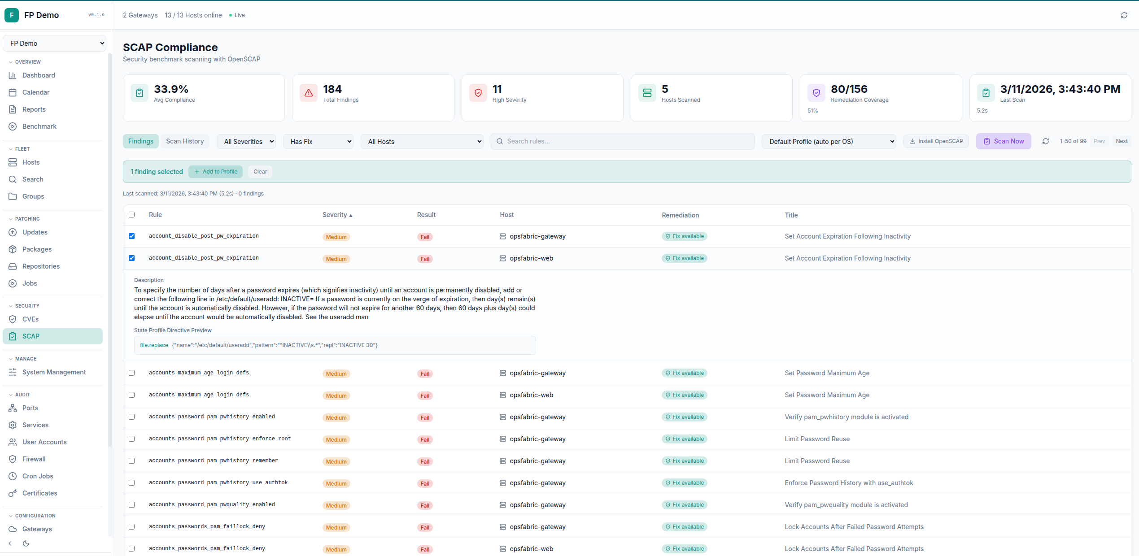Click the Search rules input field

pos(622,141)
